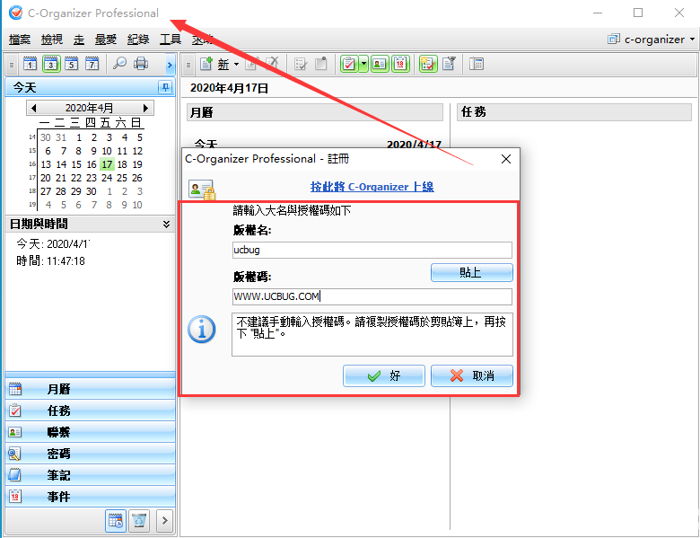
Task: Toggle the new-tasks highlight button
Action: (x=428, y=64)
